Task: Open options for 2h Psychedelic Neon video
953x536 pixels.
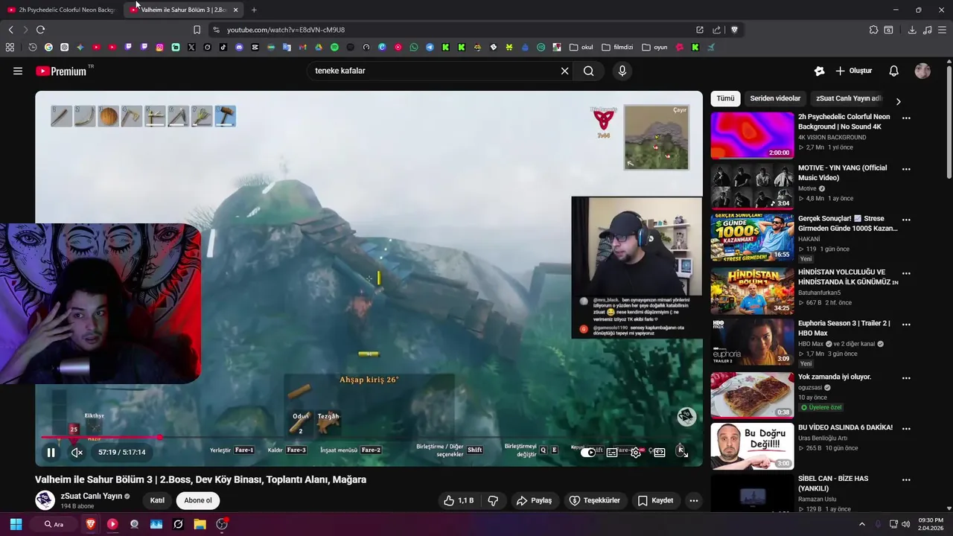Action: [906, 118]
